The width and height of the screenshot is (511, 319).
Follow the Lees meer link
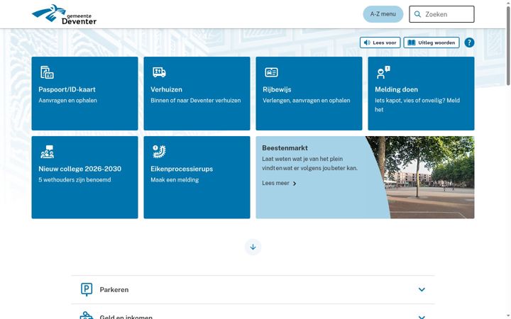coord(275,183)
